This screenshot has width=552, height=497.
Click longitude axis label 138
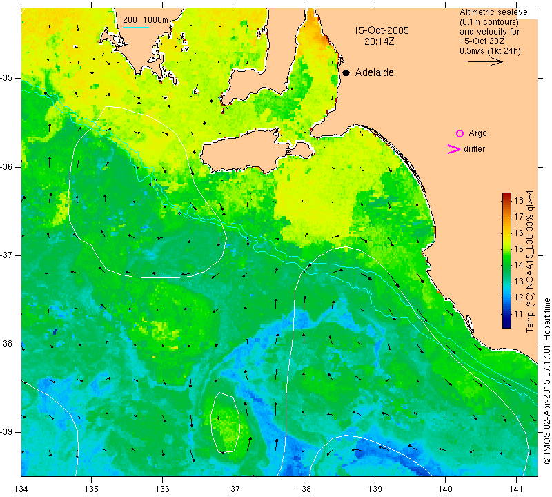(304, 489)
